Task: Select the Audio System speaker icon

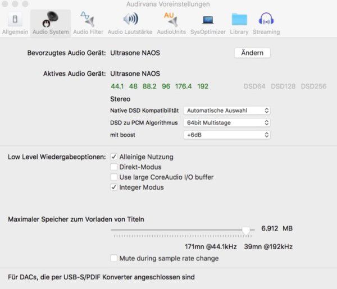Action: (51, 19)
